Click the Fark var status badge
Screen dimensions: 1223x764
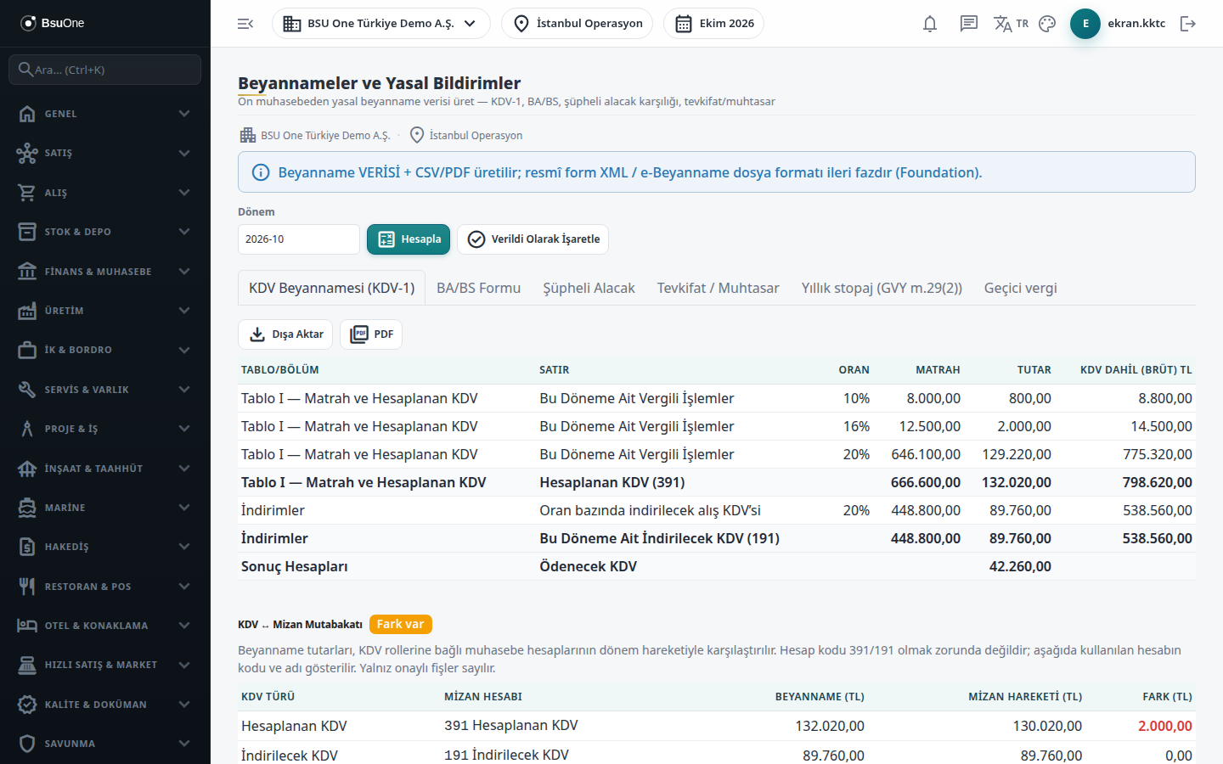point(401,624)
